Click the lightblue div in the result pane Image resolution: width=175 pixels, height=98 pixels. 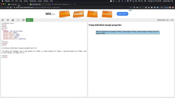coord(128,32)
